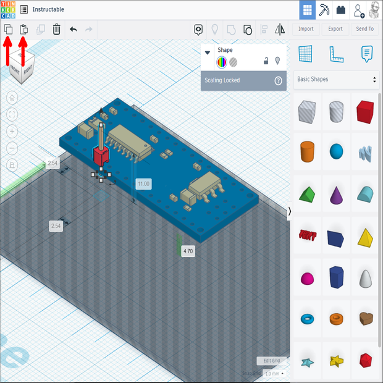
Task: Open the Scaling Locked help icon
Action: tap(278, 80)
